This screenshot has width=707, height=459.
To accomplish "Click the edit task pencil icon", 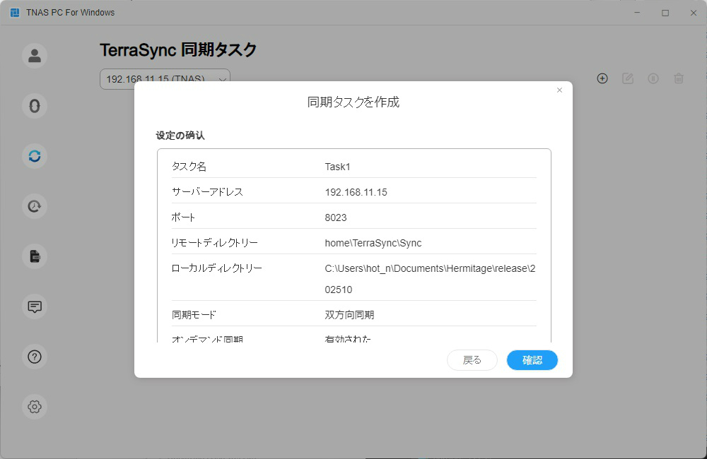I will [628, 78].
